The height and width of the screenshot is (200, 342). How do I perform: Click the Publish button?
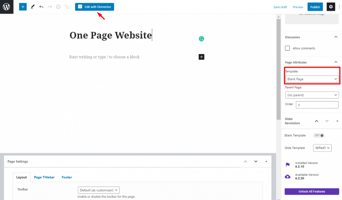(315, 7)
